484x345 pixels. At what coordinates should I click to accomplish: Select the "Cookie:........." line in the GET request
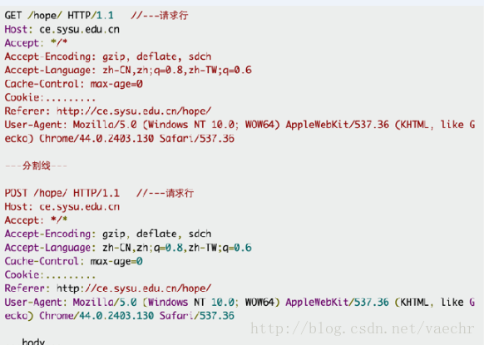coord(50,97)
